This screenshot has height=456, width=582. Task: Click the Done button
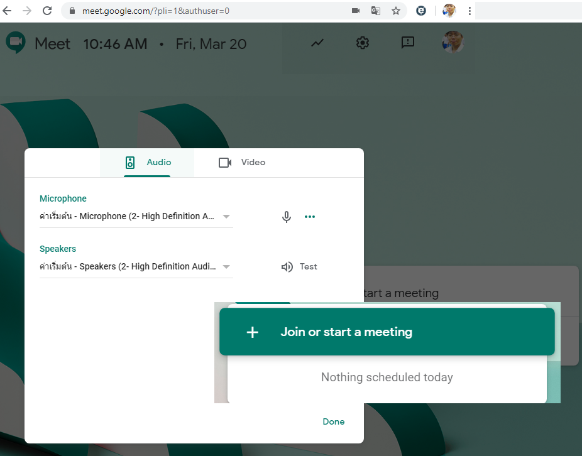pyautogui.click(x=333, y=421)
